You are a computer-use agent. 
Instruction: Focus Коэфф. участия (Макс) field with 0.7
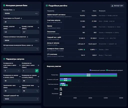(x=30, y=32)
